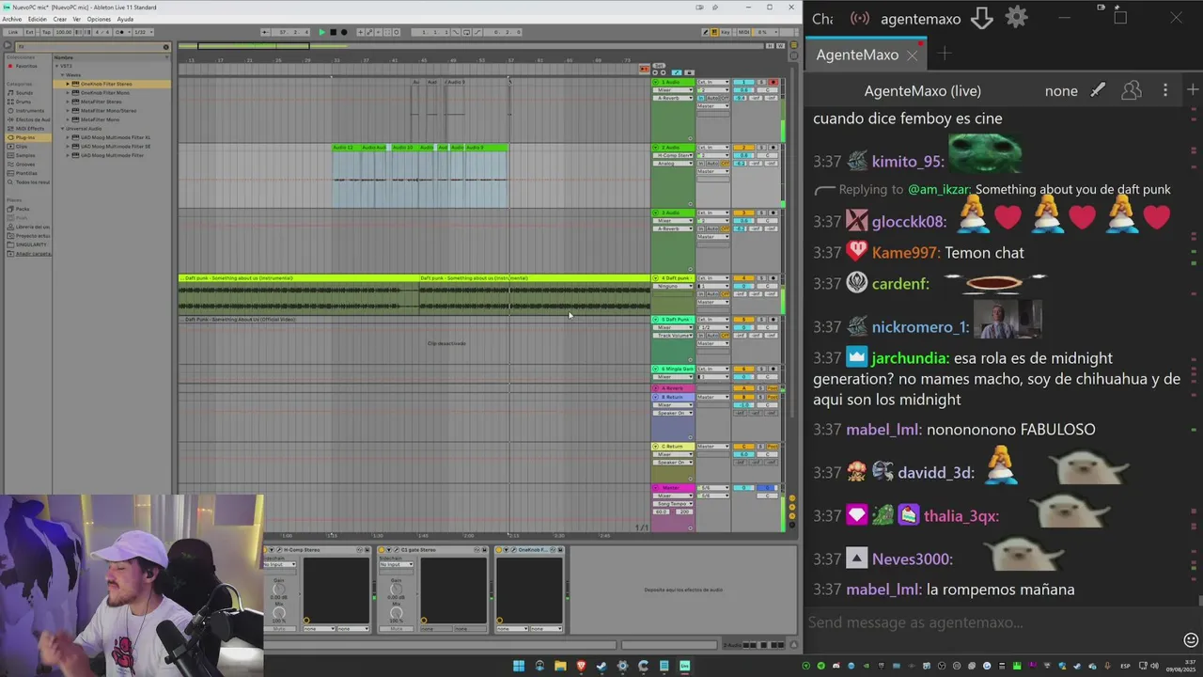Screen dimensions: 1203x677
Task: Clear the browser search field
Action: click(x=166, y=46)
